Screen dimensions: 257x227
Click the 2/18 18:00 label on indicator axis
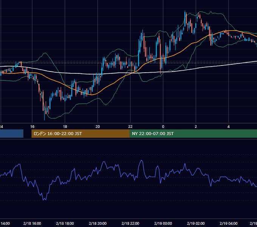pyautogui.click(x=65, y=224)
